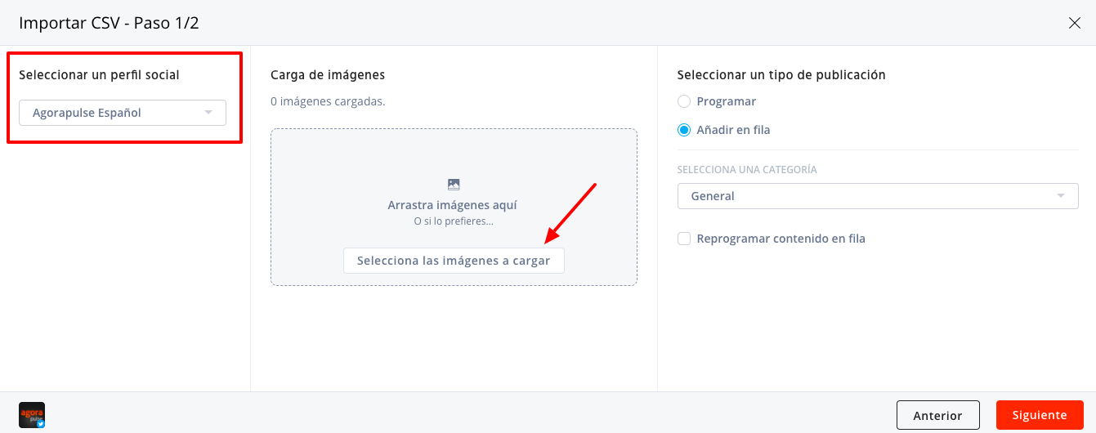Close the Importar CSV dialog
The width and height of the screenshot is (1096, 433).
pos(1075,23)
